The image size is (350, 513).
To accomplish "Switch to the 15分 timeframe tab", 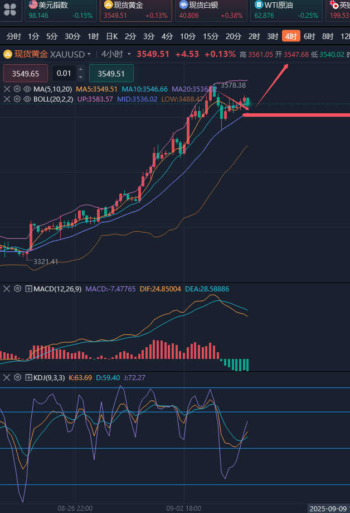I will (x=211, y=36).
